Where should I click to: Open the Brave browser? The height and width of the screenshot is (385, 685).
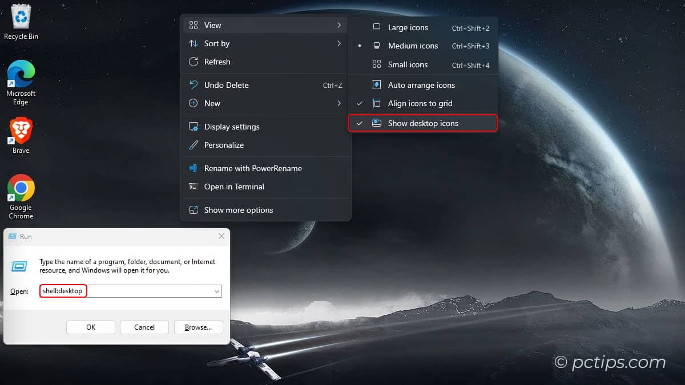[21, 130]
